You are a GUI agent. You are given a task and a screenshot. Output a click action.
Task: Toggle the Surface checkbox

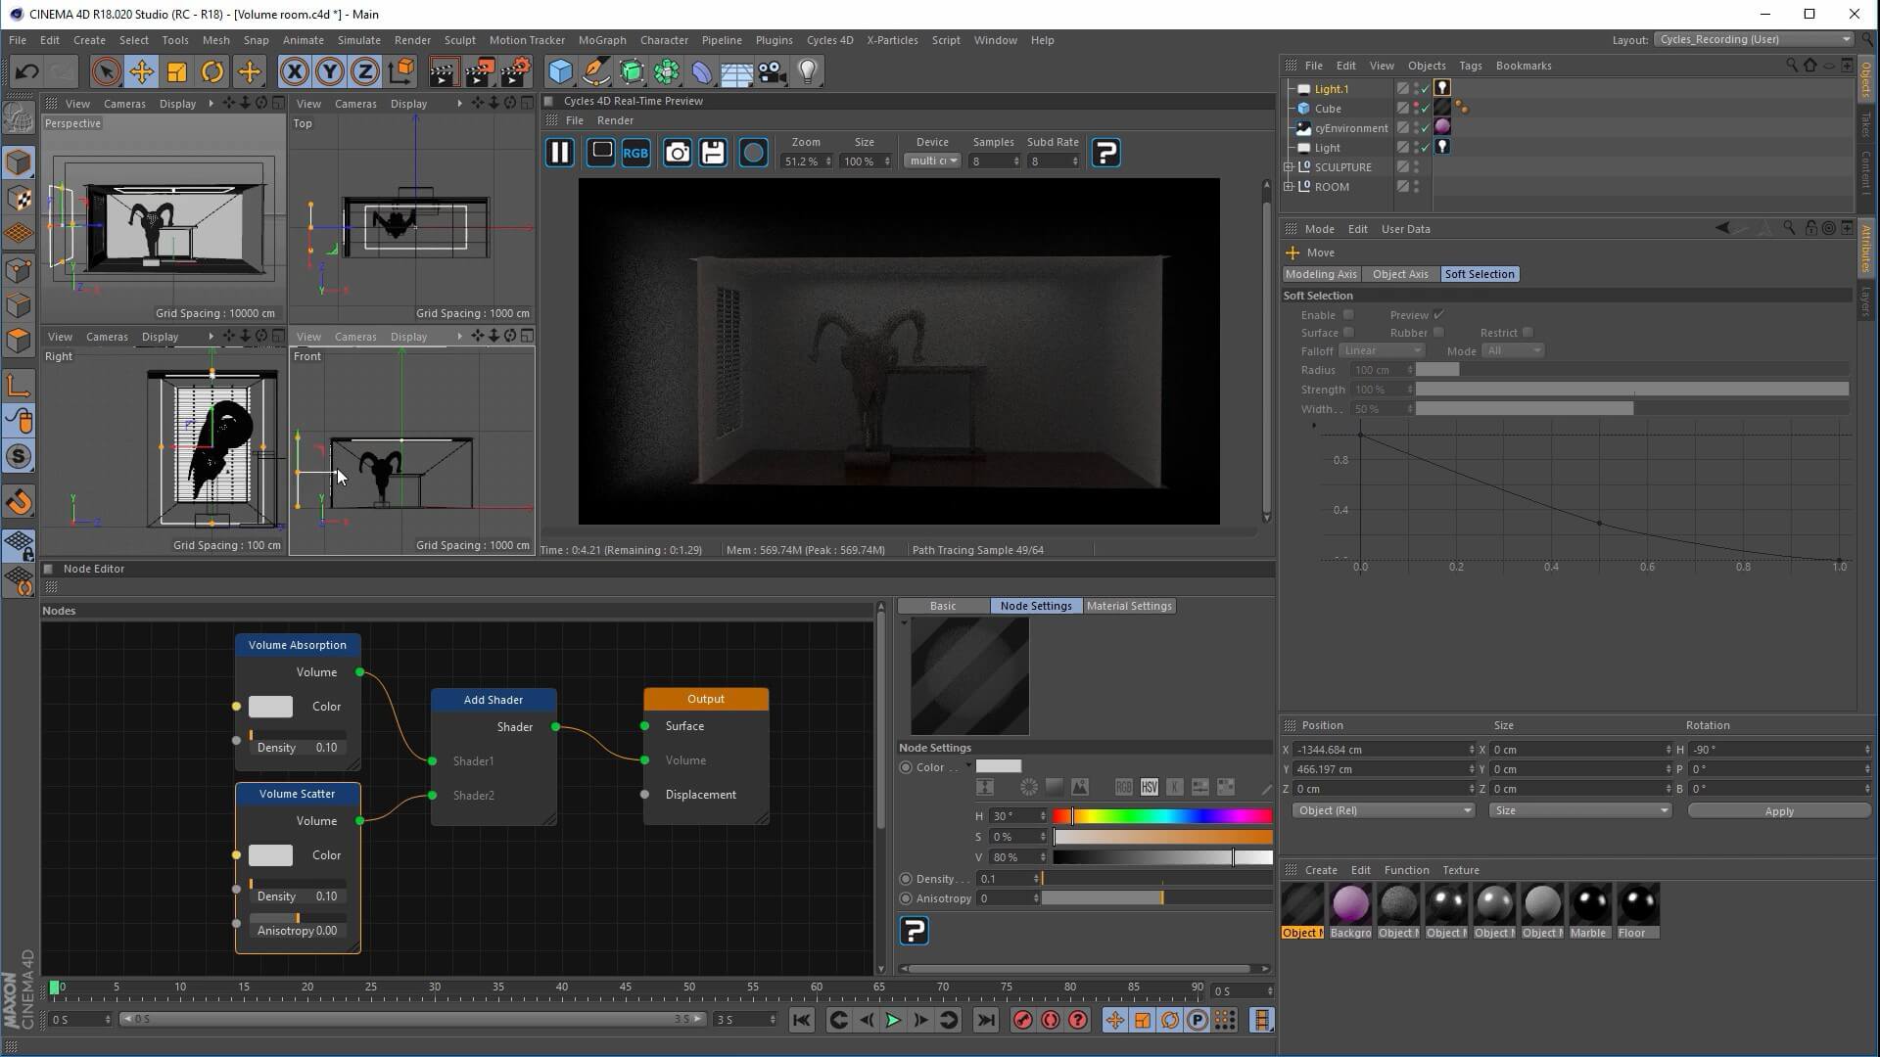1348,333
